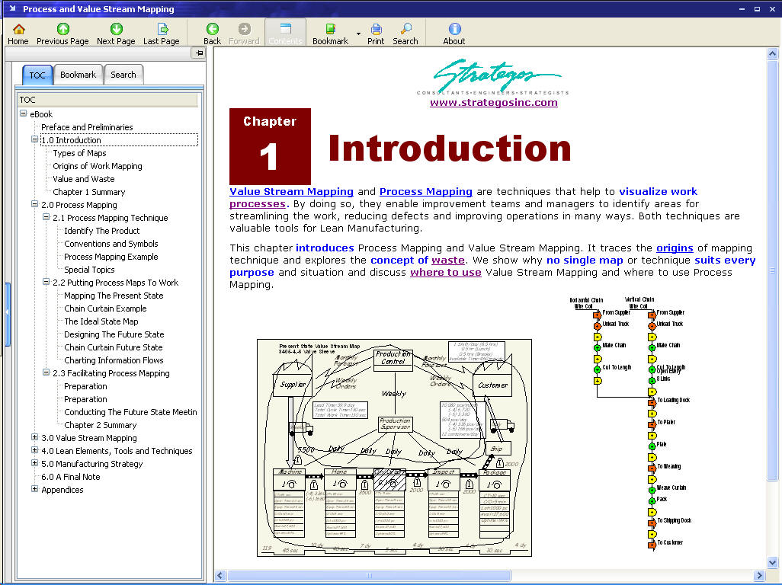The height and width of the screenshot is (585, 782).
Task: Click the vertical scrollbar up arrow
Action: coord(772,53)
